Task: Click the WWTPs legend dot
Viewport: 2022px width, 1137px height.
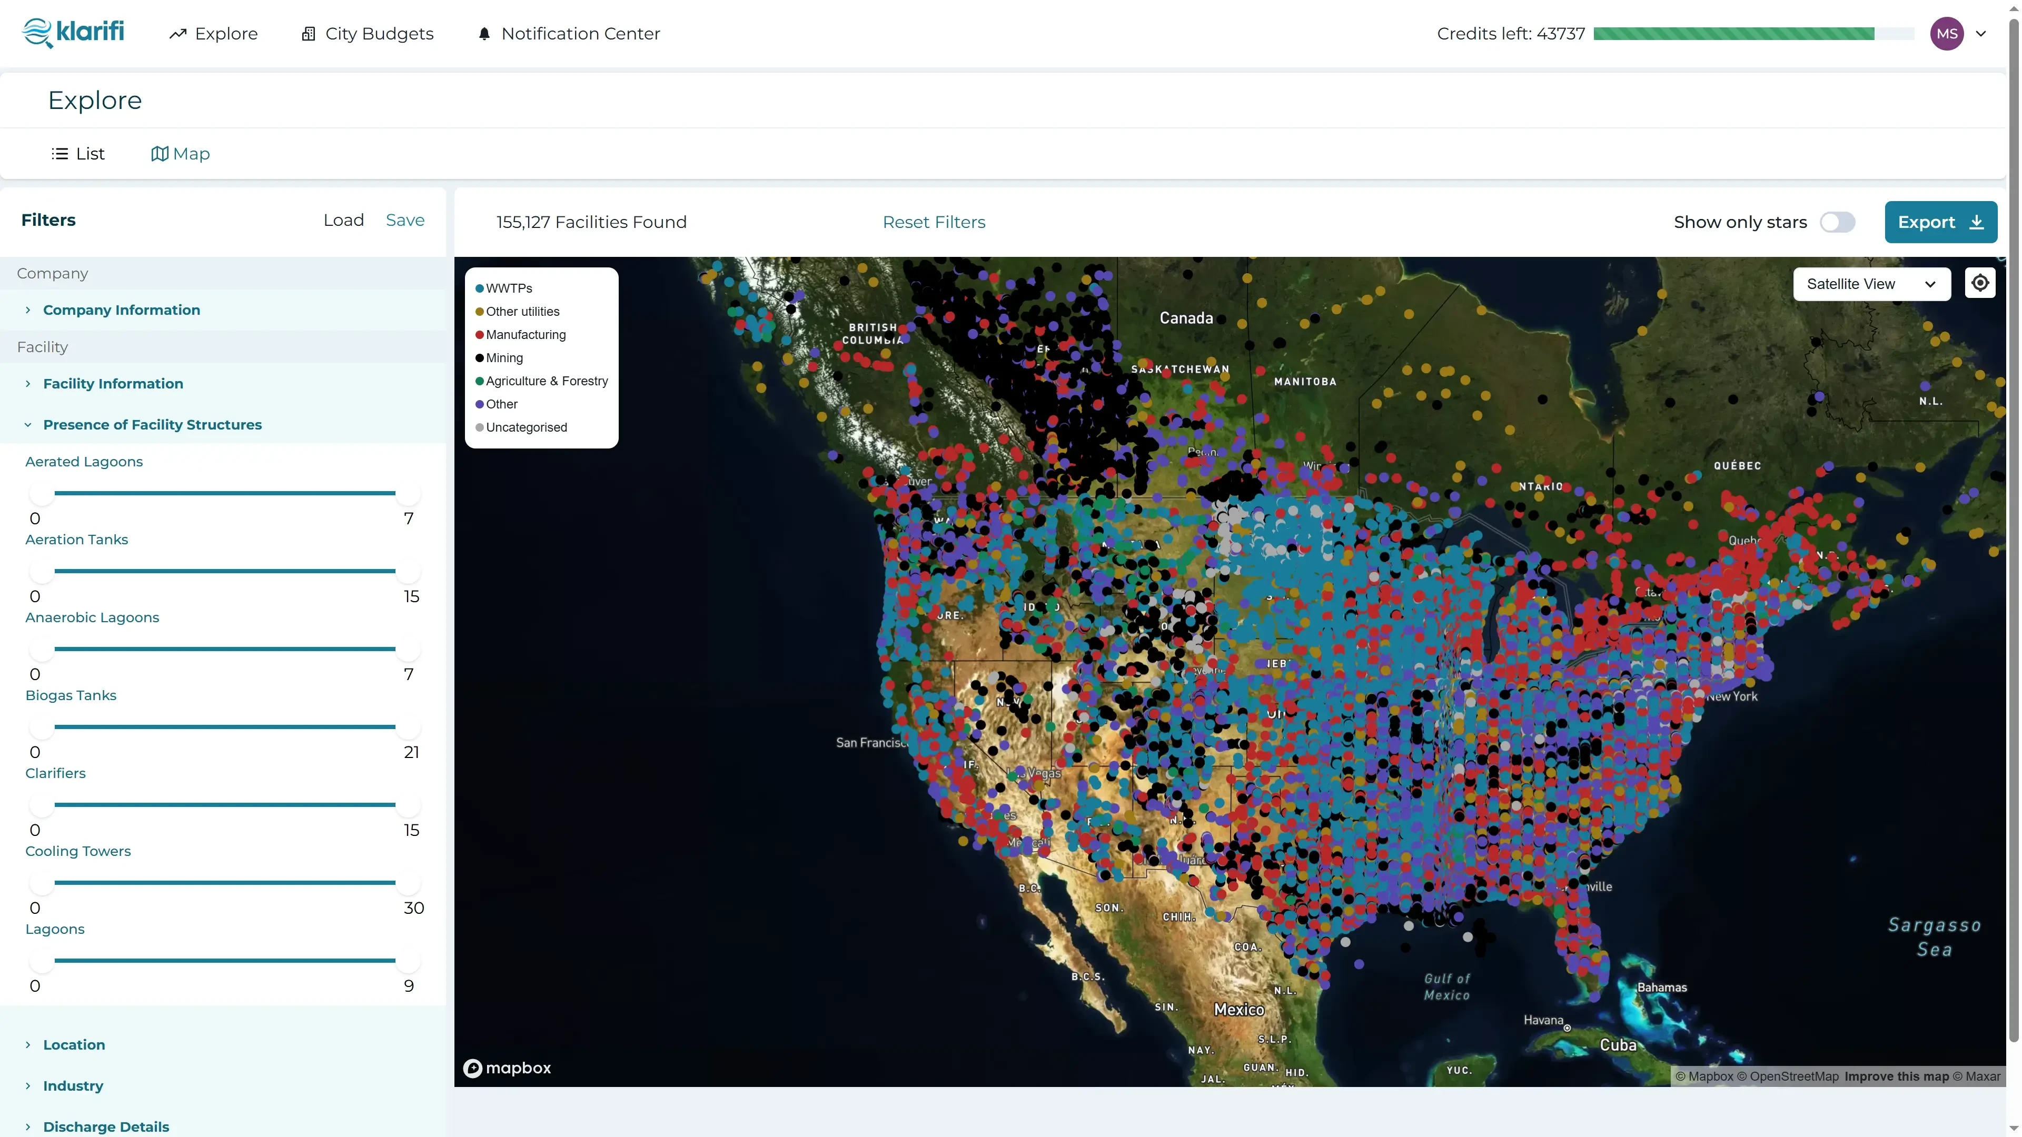Action: [480, 289]
